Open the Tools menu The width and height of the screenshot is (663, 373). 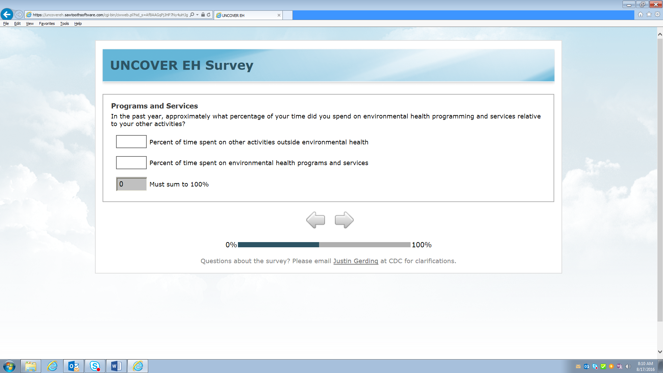tap(64, 23)
